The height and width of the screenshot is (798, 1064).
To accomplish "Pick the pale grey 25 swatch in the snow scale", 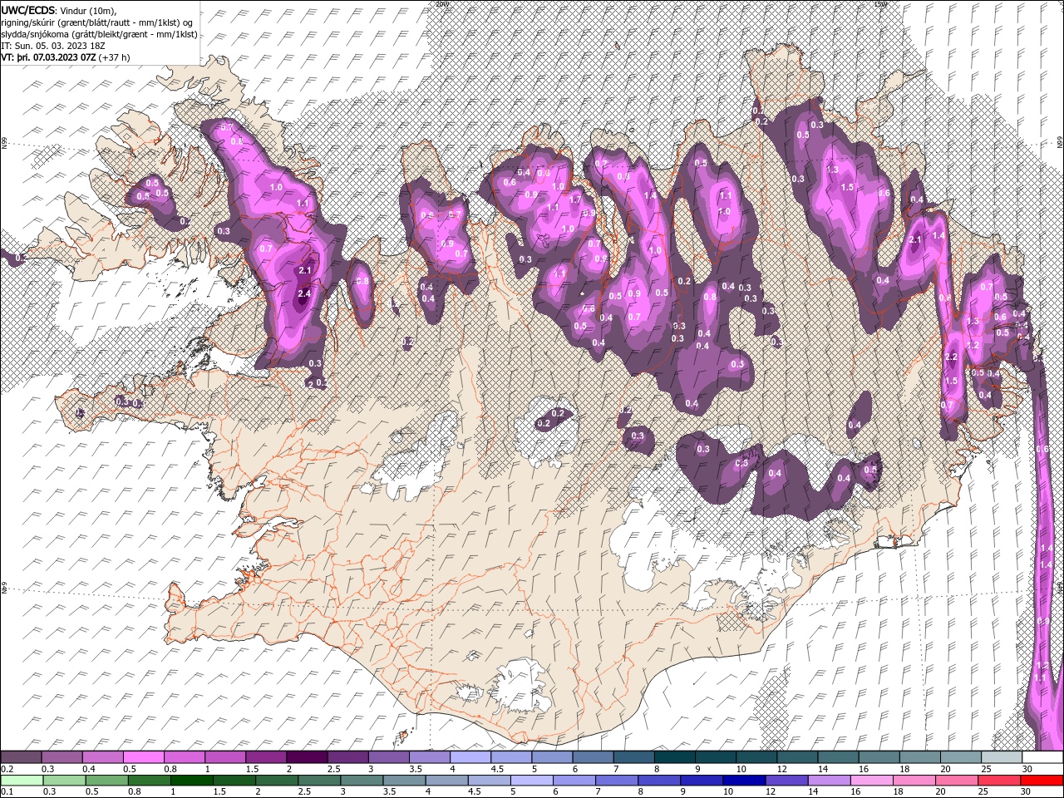I will (x=1002, y=757).
